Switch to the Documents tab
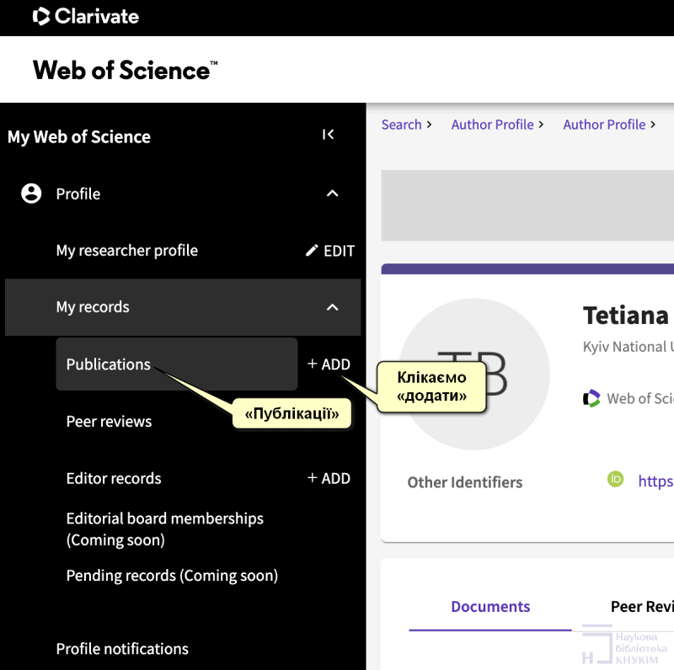 coord(490,607)
